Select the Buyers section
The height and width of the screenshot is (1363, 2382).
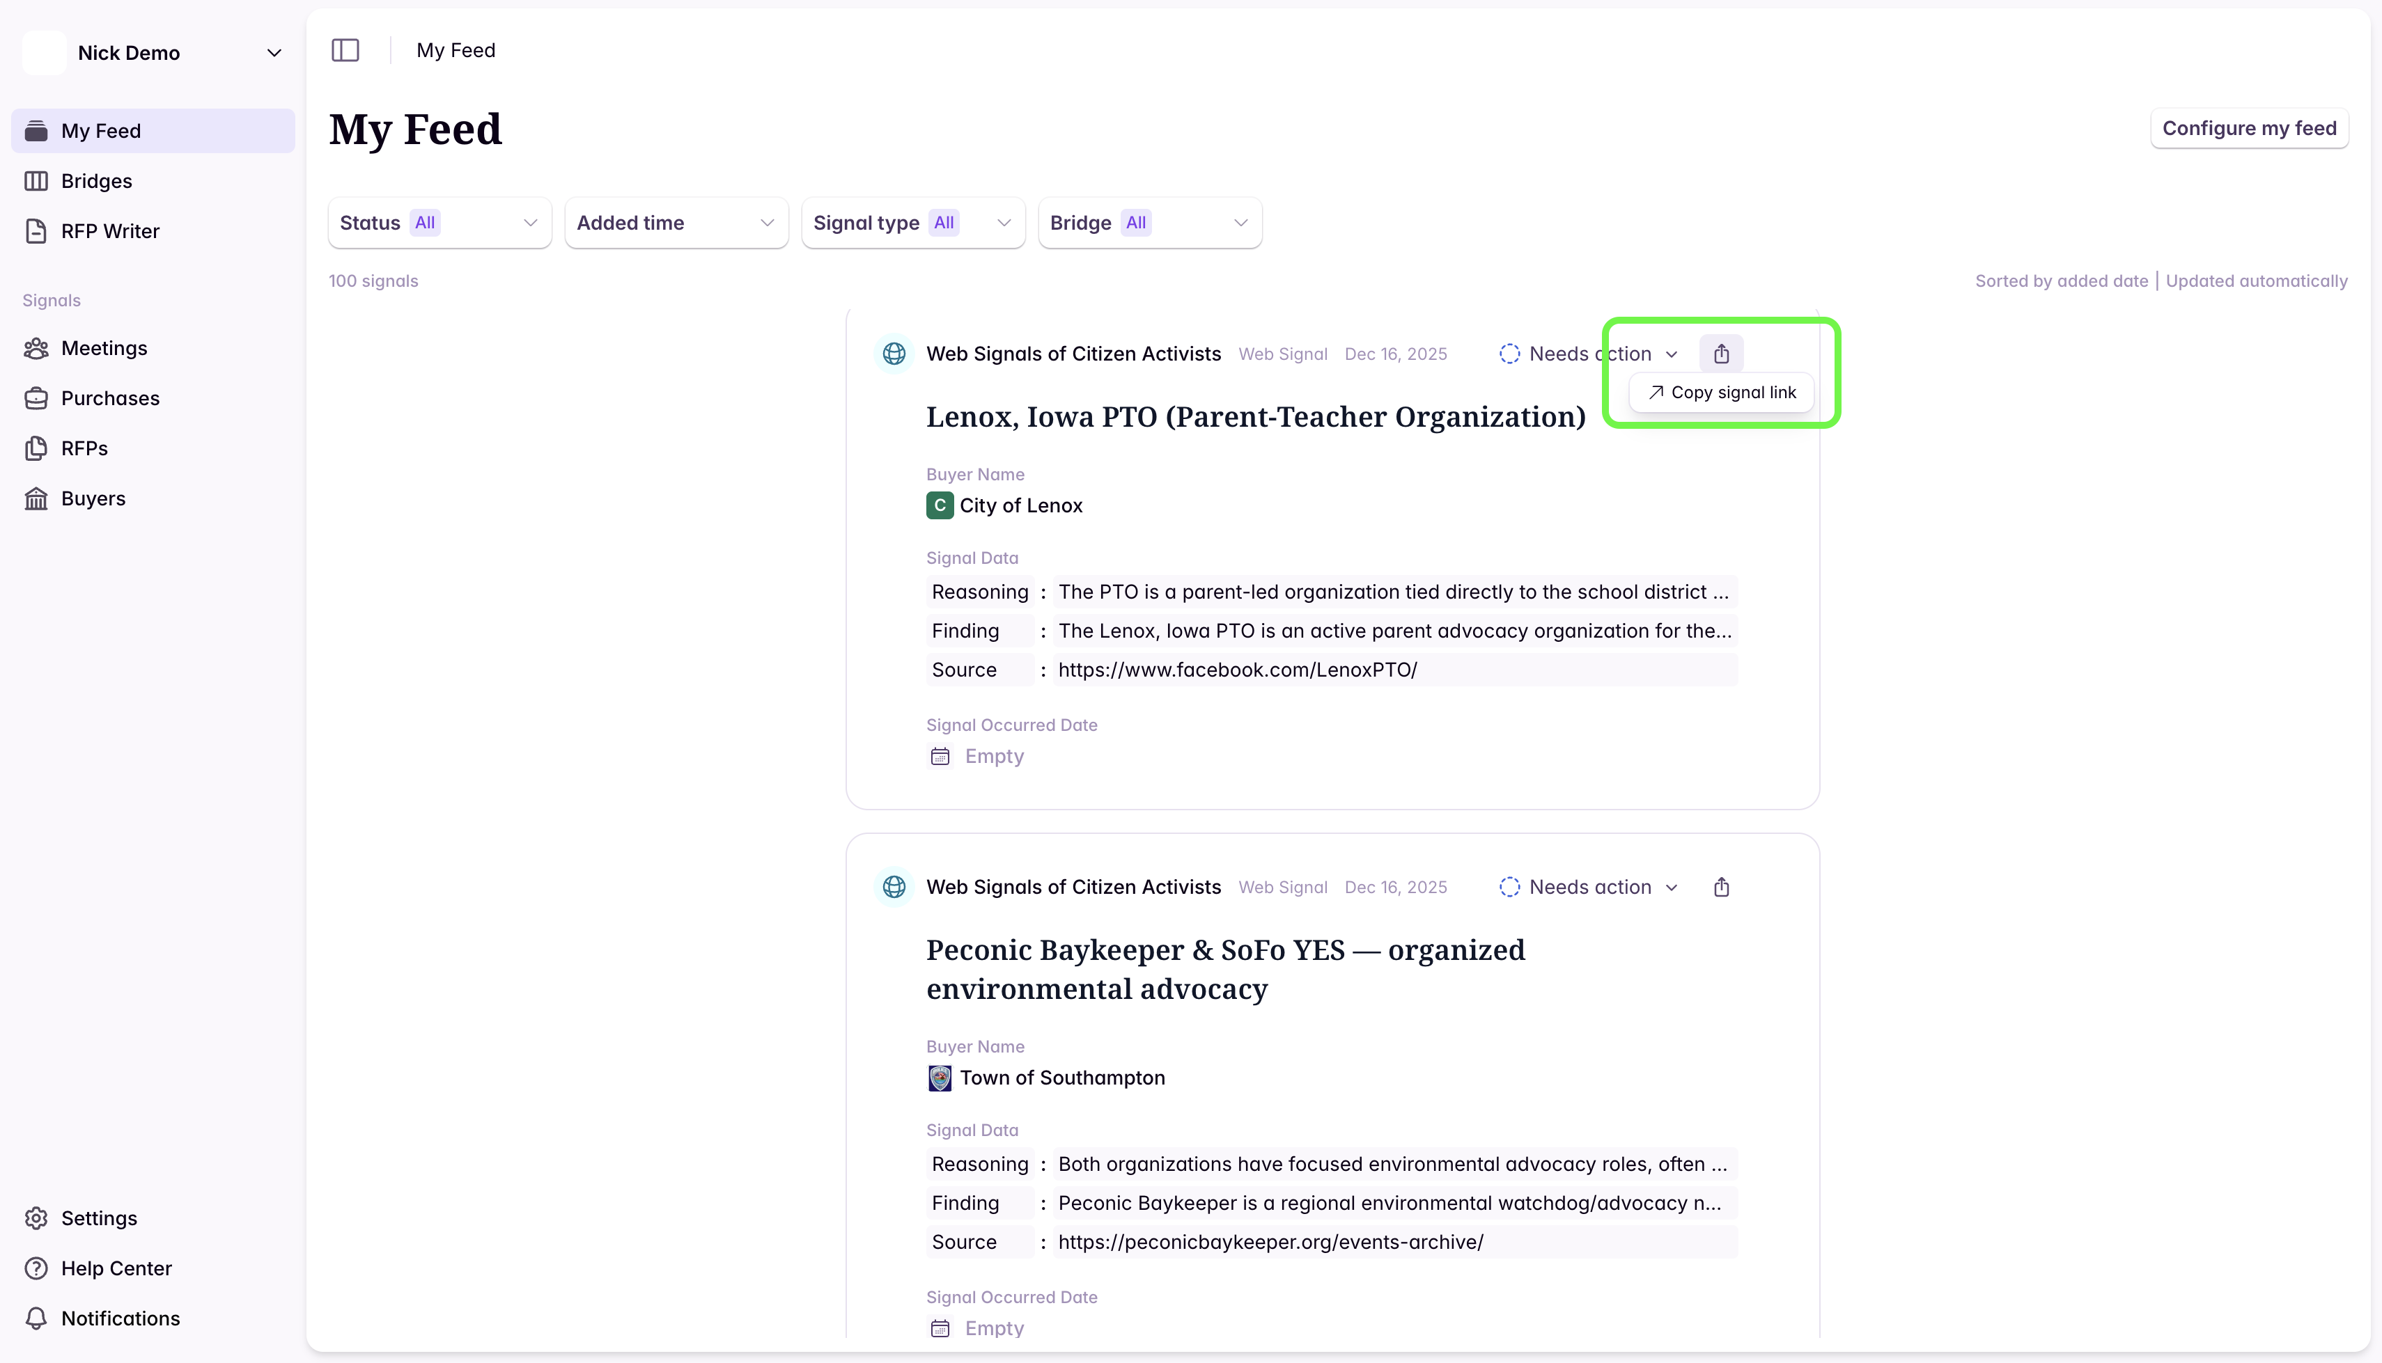point(93,498)
